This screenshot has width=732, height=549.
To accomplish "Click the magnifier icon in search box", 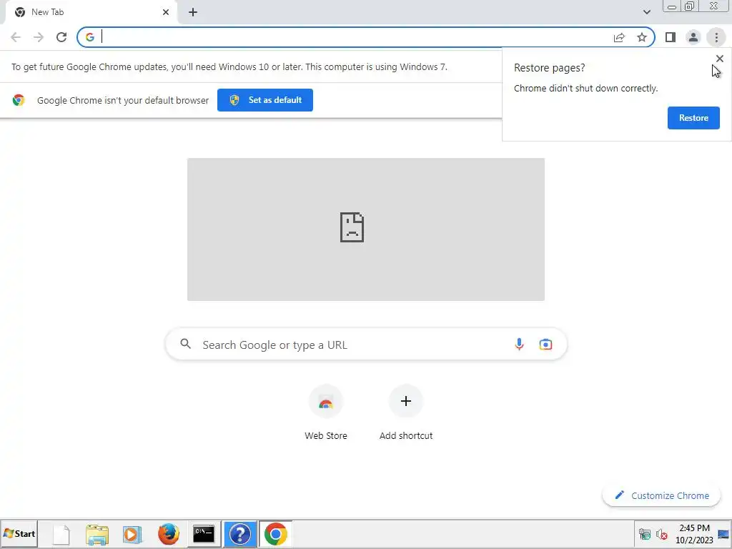I will coord(185,344).
